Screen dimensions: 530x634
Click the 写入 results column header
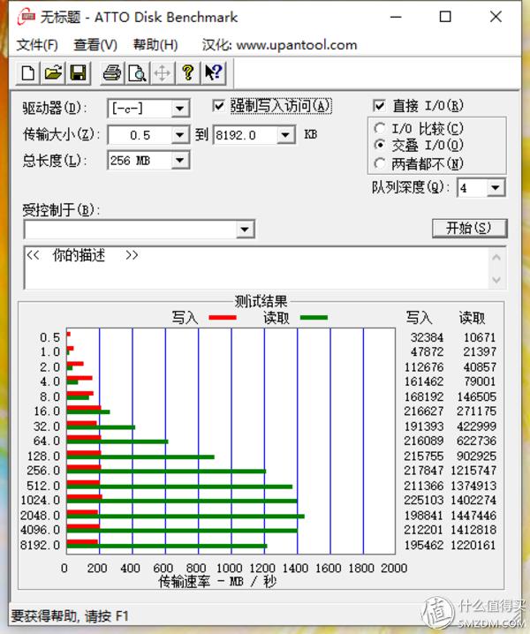420,318
